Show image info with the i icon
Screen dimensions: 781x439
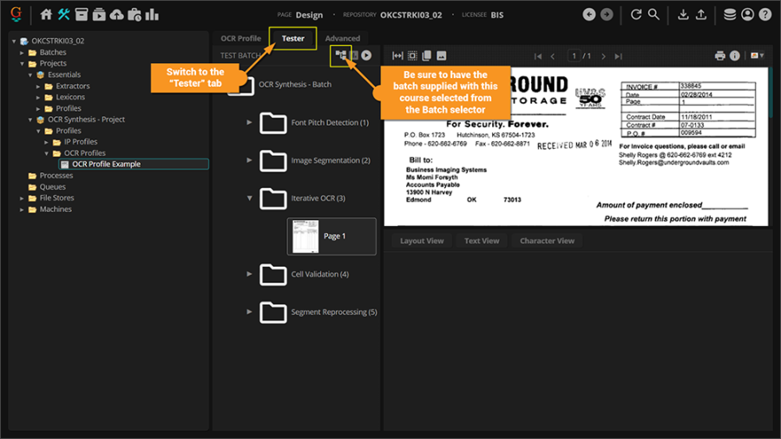click(x=735, y=55)
